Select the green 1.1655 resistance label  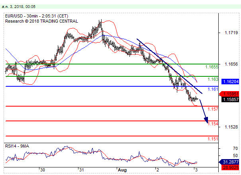(x=212, y=67)
